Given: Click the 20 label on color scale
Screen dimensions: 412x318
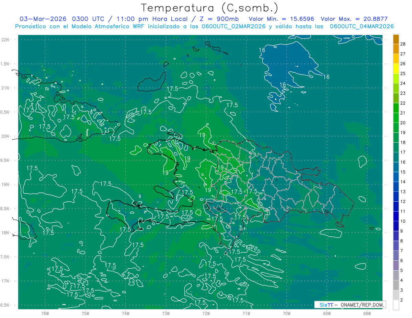Looking at the screenshot, I should point(403,123).
